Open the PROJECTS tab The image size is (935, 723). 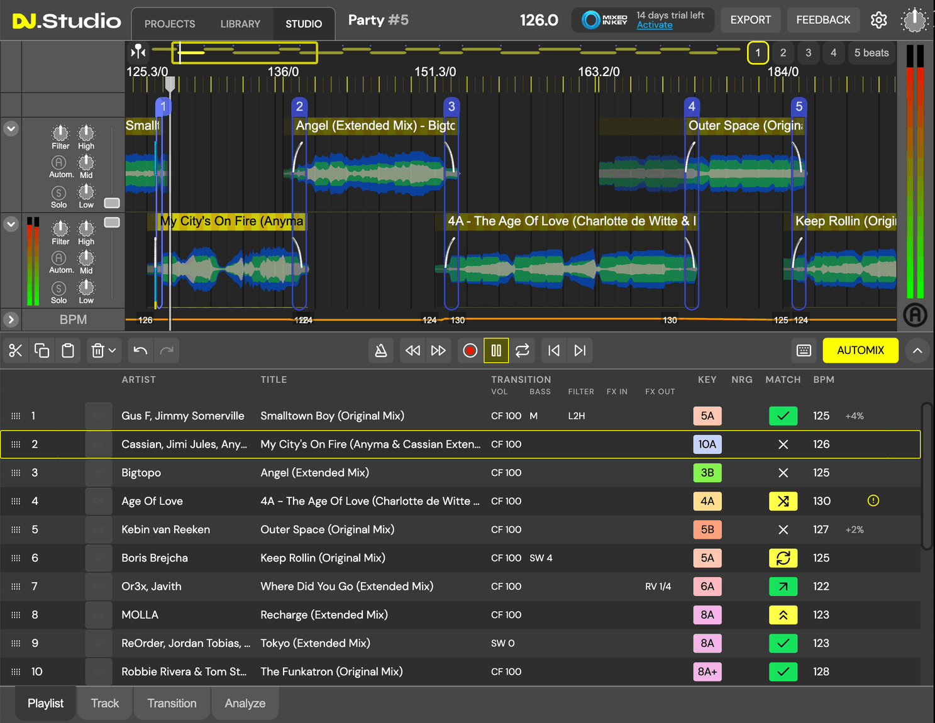pos(170,24)
